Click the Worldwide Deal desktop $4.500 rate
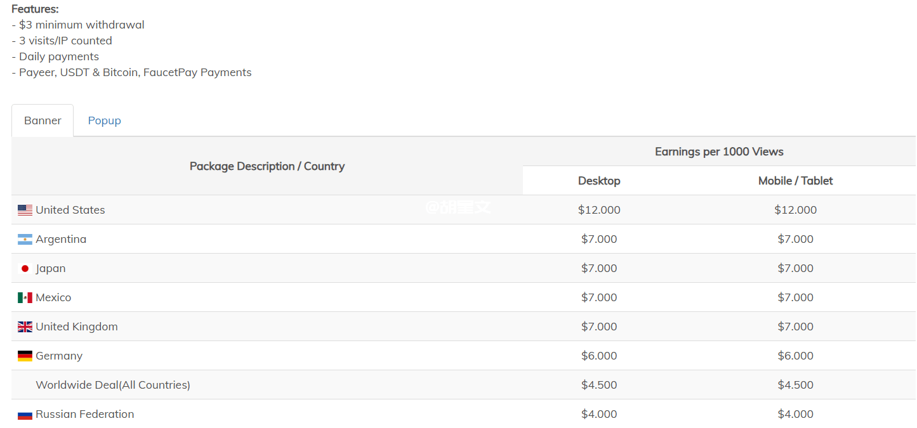This screenshot has width=917, height=428. click(599, 385)
